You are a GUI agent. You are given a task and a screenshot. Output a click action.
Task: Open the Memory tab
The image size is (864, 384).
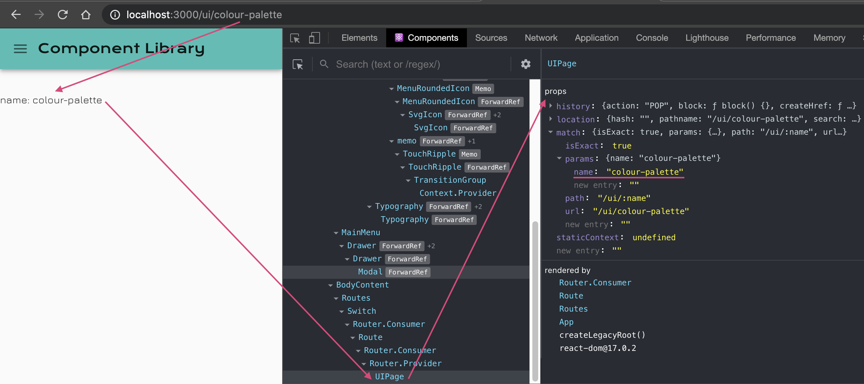[829, 38]
